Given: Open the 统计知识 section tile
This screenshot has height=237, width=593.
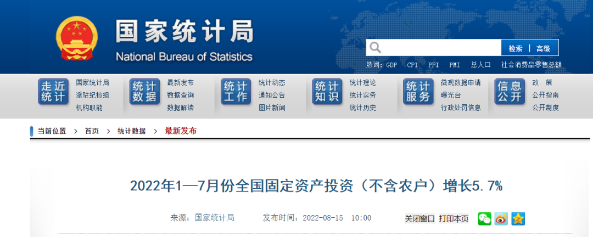Looking at the screenshot, I should click(x=327, y=92).
